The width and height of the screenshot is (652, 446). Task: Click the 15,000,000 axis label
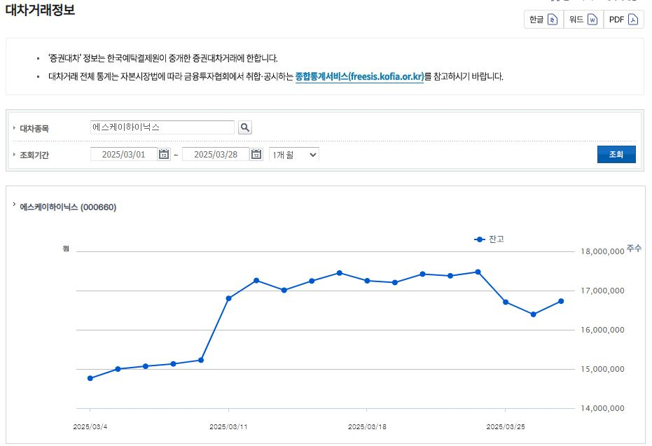[x=602, y=369]
